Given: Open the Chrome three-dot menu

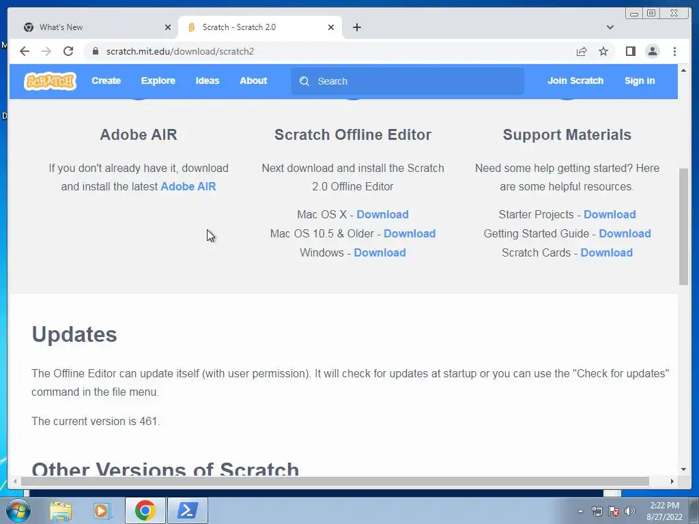Looking at the screenshot, I should click(x=674, y=51).
